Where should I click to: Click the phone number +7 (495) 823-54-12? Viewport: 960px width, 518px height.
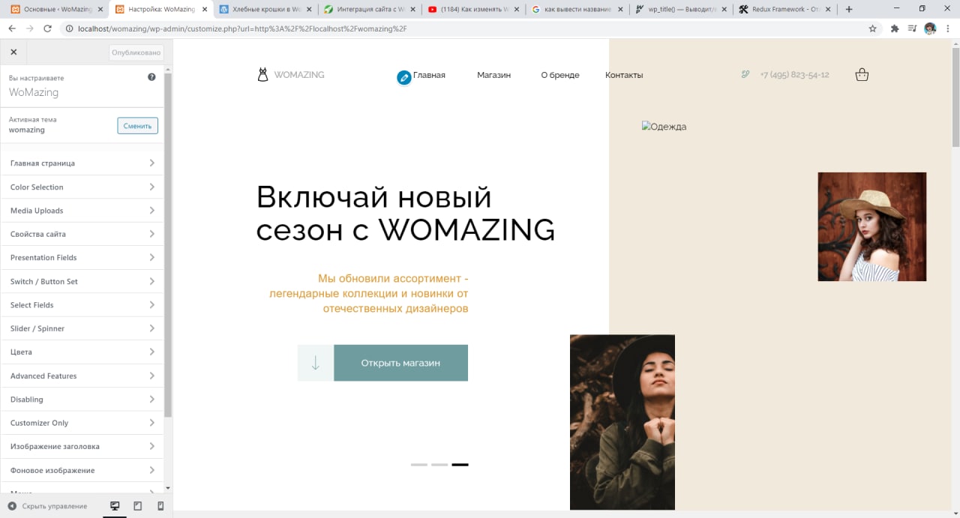pyautogui.click(x=794, y=75)
